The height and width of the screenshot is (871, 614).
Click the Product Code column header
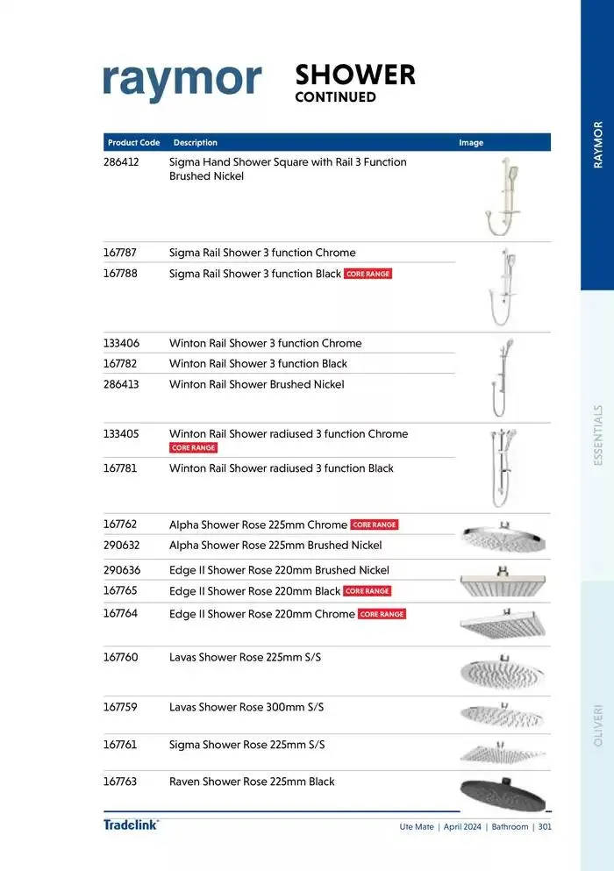coord(133,142)
